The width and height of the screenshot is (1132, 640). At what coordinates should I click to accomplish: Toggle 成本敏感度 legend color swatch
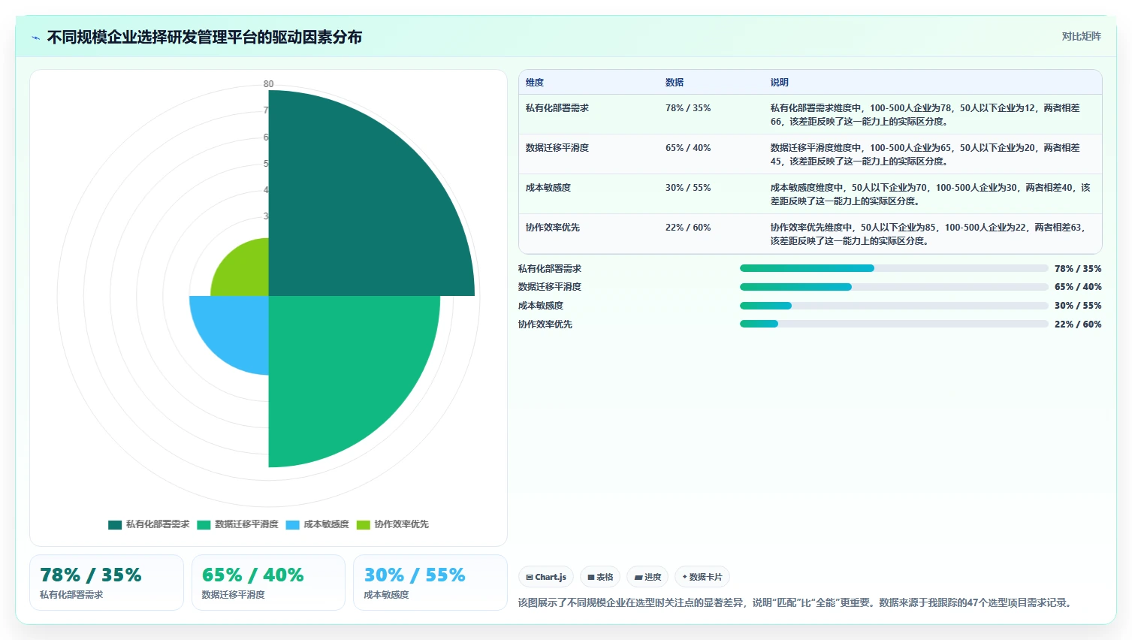tap(292, 524)
